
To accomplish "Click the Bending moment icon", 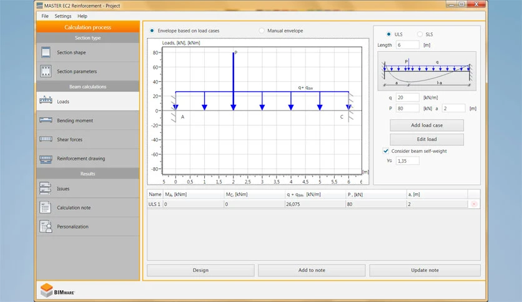I will click(x=46, y=120).
